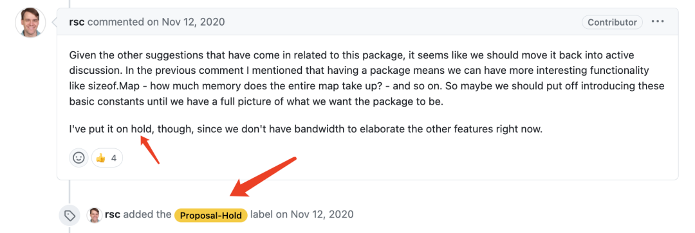The width and height of the screenshot is (695, 233).
Task: Click the word commented in header
Action: click(107, 22)
